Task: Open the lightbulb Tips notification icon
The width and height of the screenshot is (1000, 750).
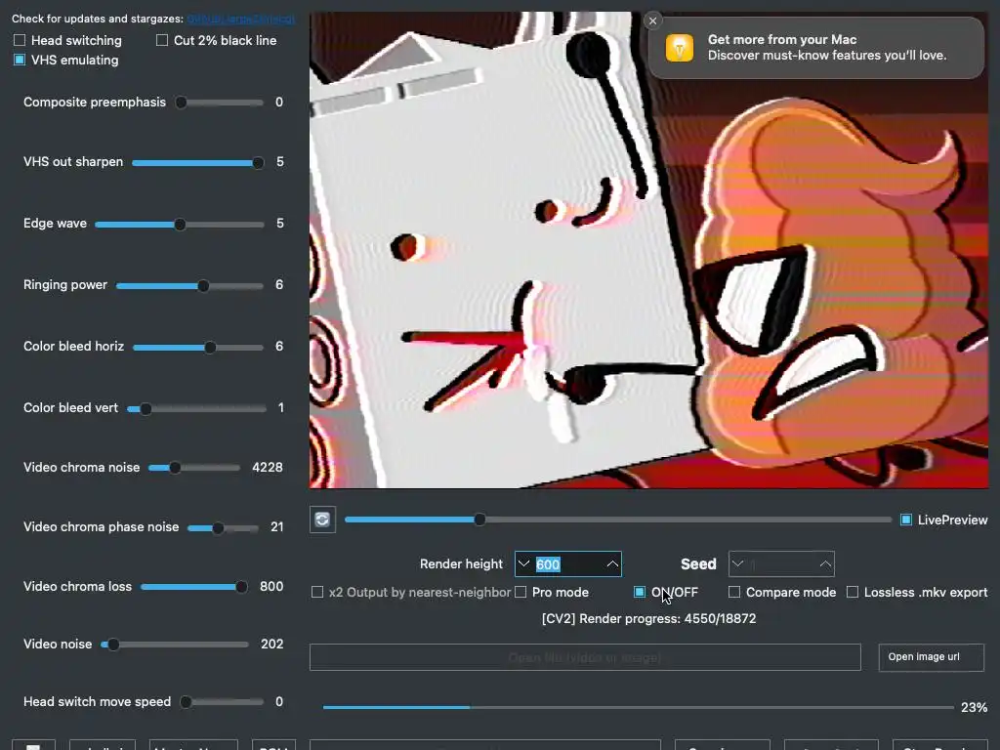Action: 680,48
